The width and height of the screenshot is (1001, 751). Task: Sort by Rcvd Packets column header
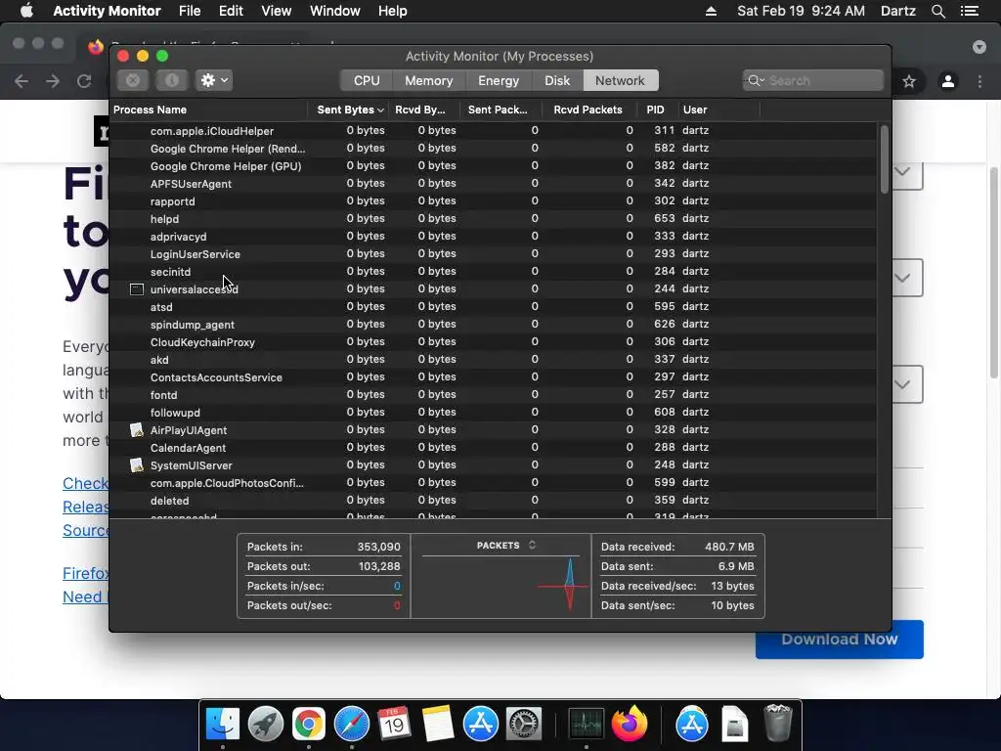[589, 110]
